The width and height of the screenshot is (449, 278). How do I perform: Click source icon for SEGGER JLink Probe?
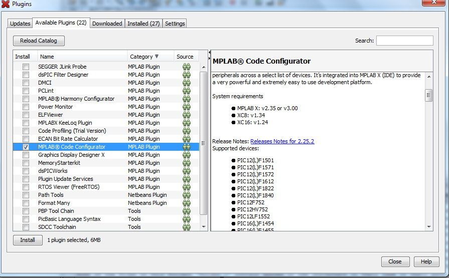187,67
